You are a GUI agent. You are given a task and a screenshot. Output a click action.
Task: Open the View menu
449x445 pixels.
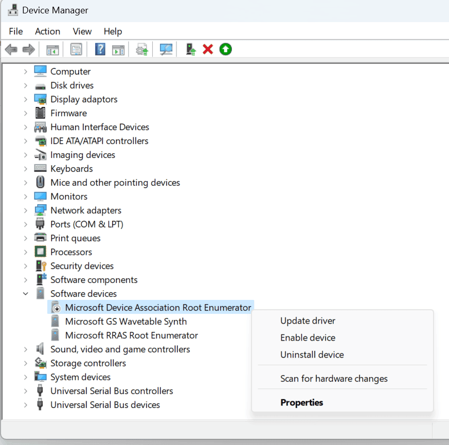pyautogui.click(x=82, y=31)
